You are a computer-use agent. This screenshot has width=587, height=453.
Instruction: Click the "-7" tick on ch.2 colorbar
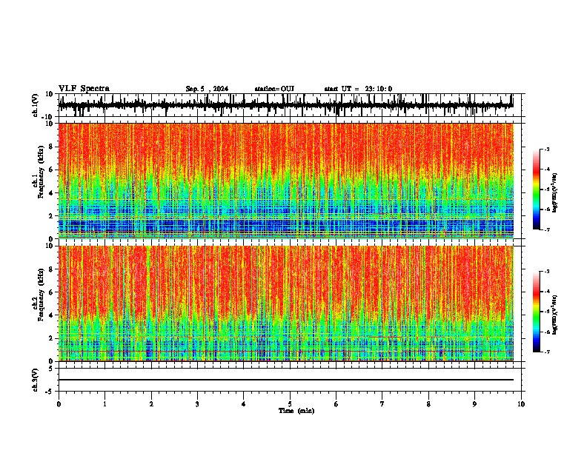(x=546, y=352)
